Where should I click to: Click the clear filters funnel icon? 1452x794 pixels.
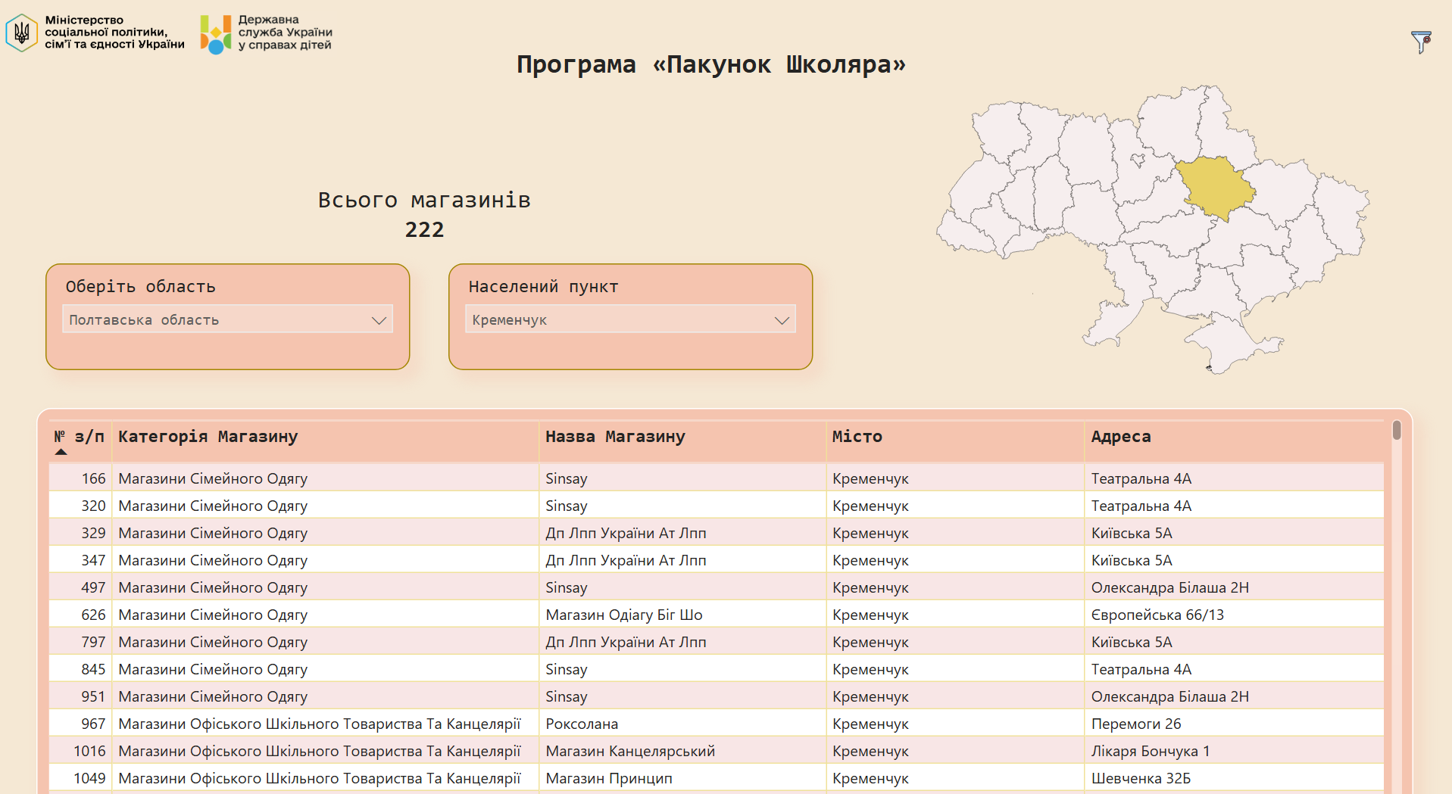tap(1420, 42)
